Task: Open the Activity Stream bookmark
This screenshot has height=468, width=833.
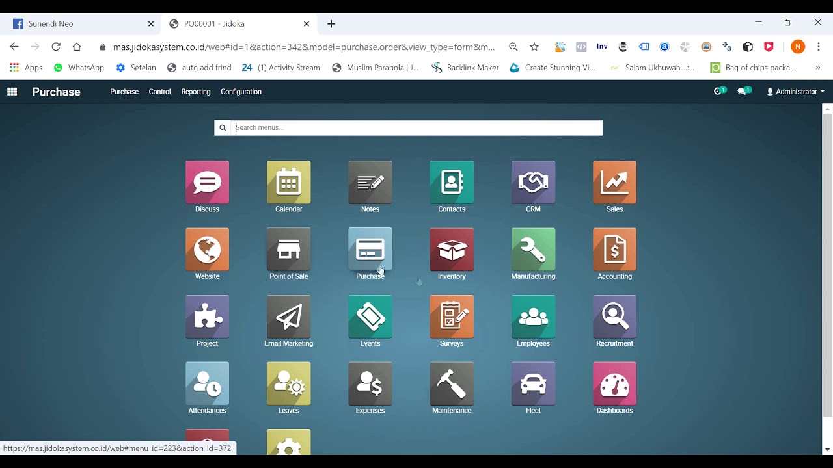Action: point(281,68)
